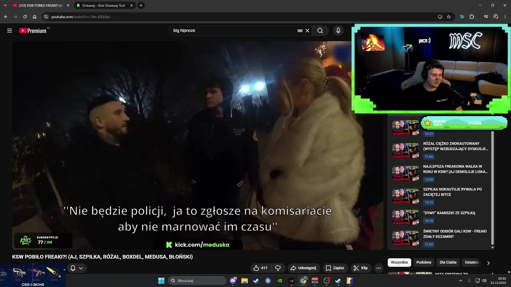This screenshot has height=287, width=511.
Task: Like the video with 417 likes
Action: (x=260, y=268)
